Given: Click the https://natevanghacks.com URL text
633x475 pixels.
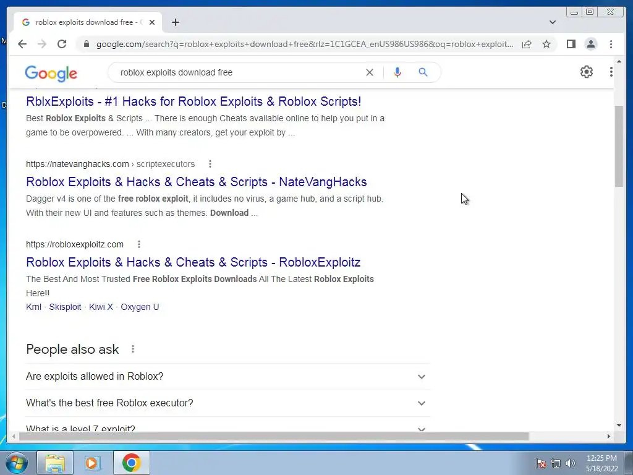Looking at the screenshot, I should 77,164.
